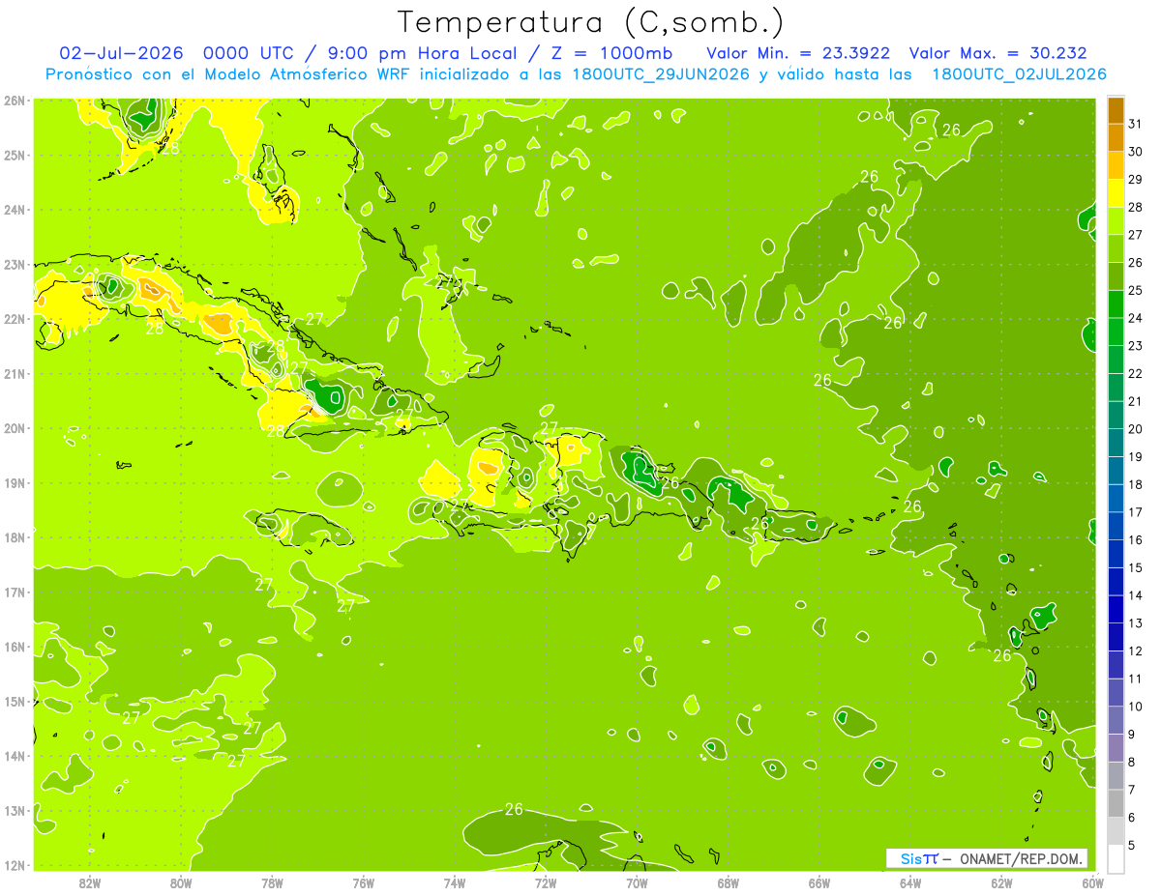Pick the light gray legend swatch between 5 and 6
1161x896 pixels.
tap(1116, 831)
